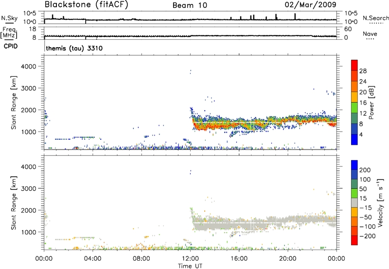Click the '16:00' time axis label
The height and width of the screenshot is (269, 389).
click(x=239, y=259)
